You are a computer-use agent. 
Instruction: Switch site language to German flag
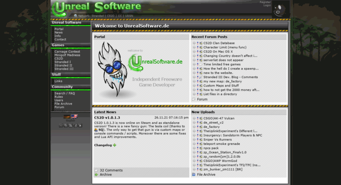coord(67,117)
